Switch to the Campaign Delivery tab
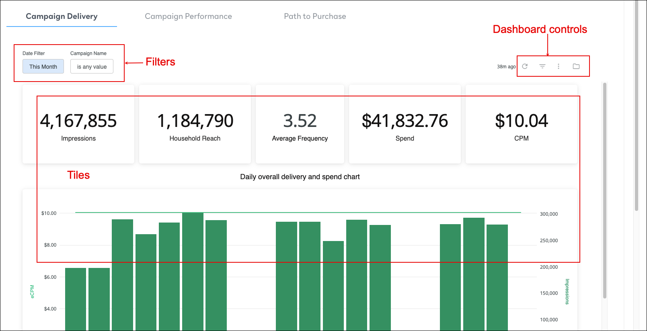 point(62,16)
